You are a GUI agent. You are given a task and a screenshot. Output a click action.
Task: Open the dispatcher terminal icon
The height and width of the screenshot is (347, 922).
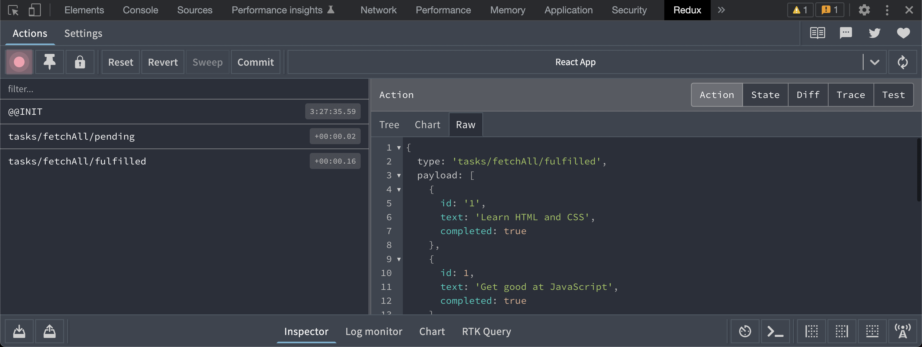tap(775, 331)
